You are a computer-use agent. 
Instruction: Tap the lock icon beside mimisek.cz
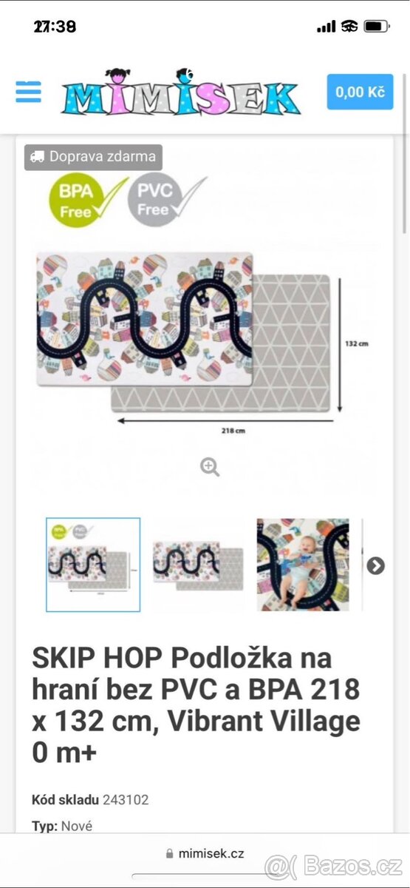click(170, 853)
